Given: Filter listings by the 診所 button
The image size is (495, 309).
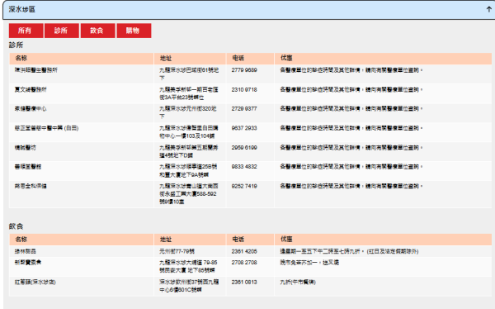Looking at the screenshot, I should pyautogui.click(x=62, y=31).
